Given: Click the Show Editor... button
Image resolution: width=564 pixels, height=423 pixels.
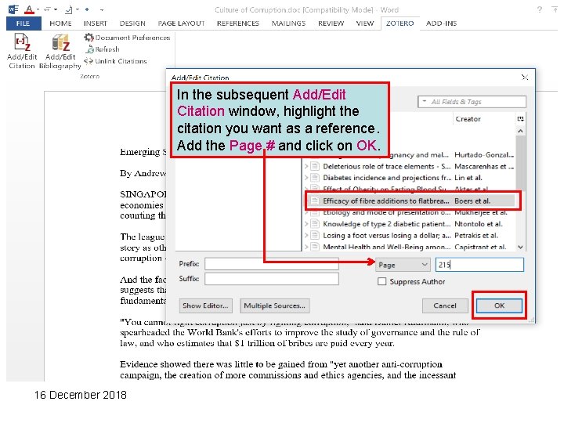Looking at the screenshot, I should [x=205, y=305].
